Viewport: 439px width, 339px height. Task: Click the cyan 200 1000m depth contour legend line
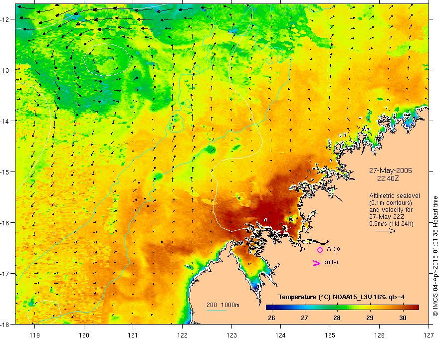pos(216,310)
